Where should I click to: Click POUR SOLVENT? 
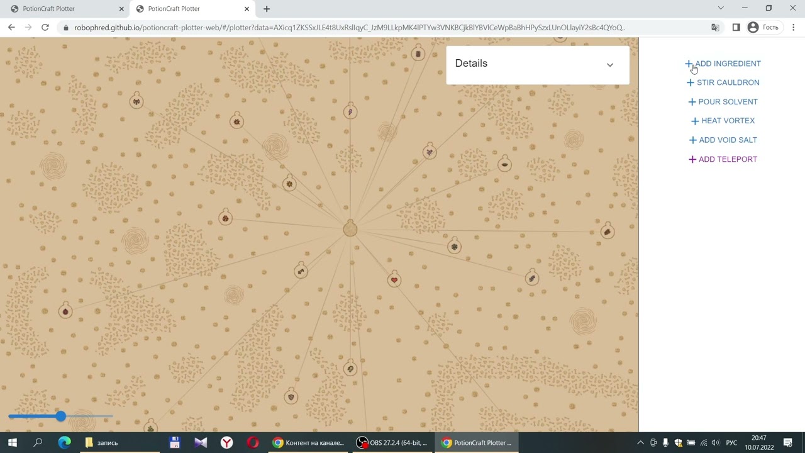(723, 102)
